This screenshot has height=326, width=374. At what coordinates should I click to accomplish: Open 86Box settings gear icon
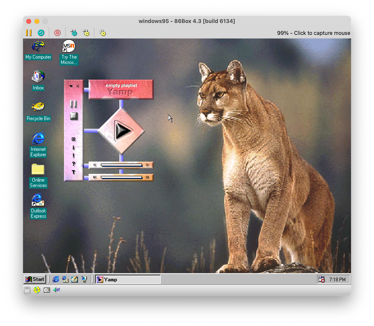tap(103, 33)
